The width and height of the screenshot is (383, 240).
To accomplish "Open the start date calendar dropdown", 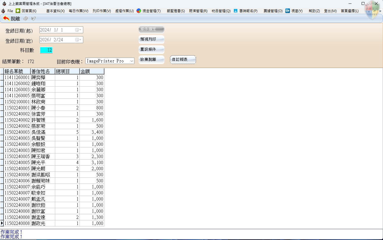I will [78, 30].
